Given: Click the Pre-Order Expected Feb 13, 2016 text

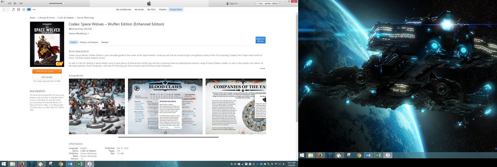Looking at the screenshot, I should [47, 81].
